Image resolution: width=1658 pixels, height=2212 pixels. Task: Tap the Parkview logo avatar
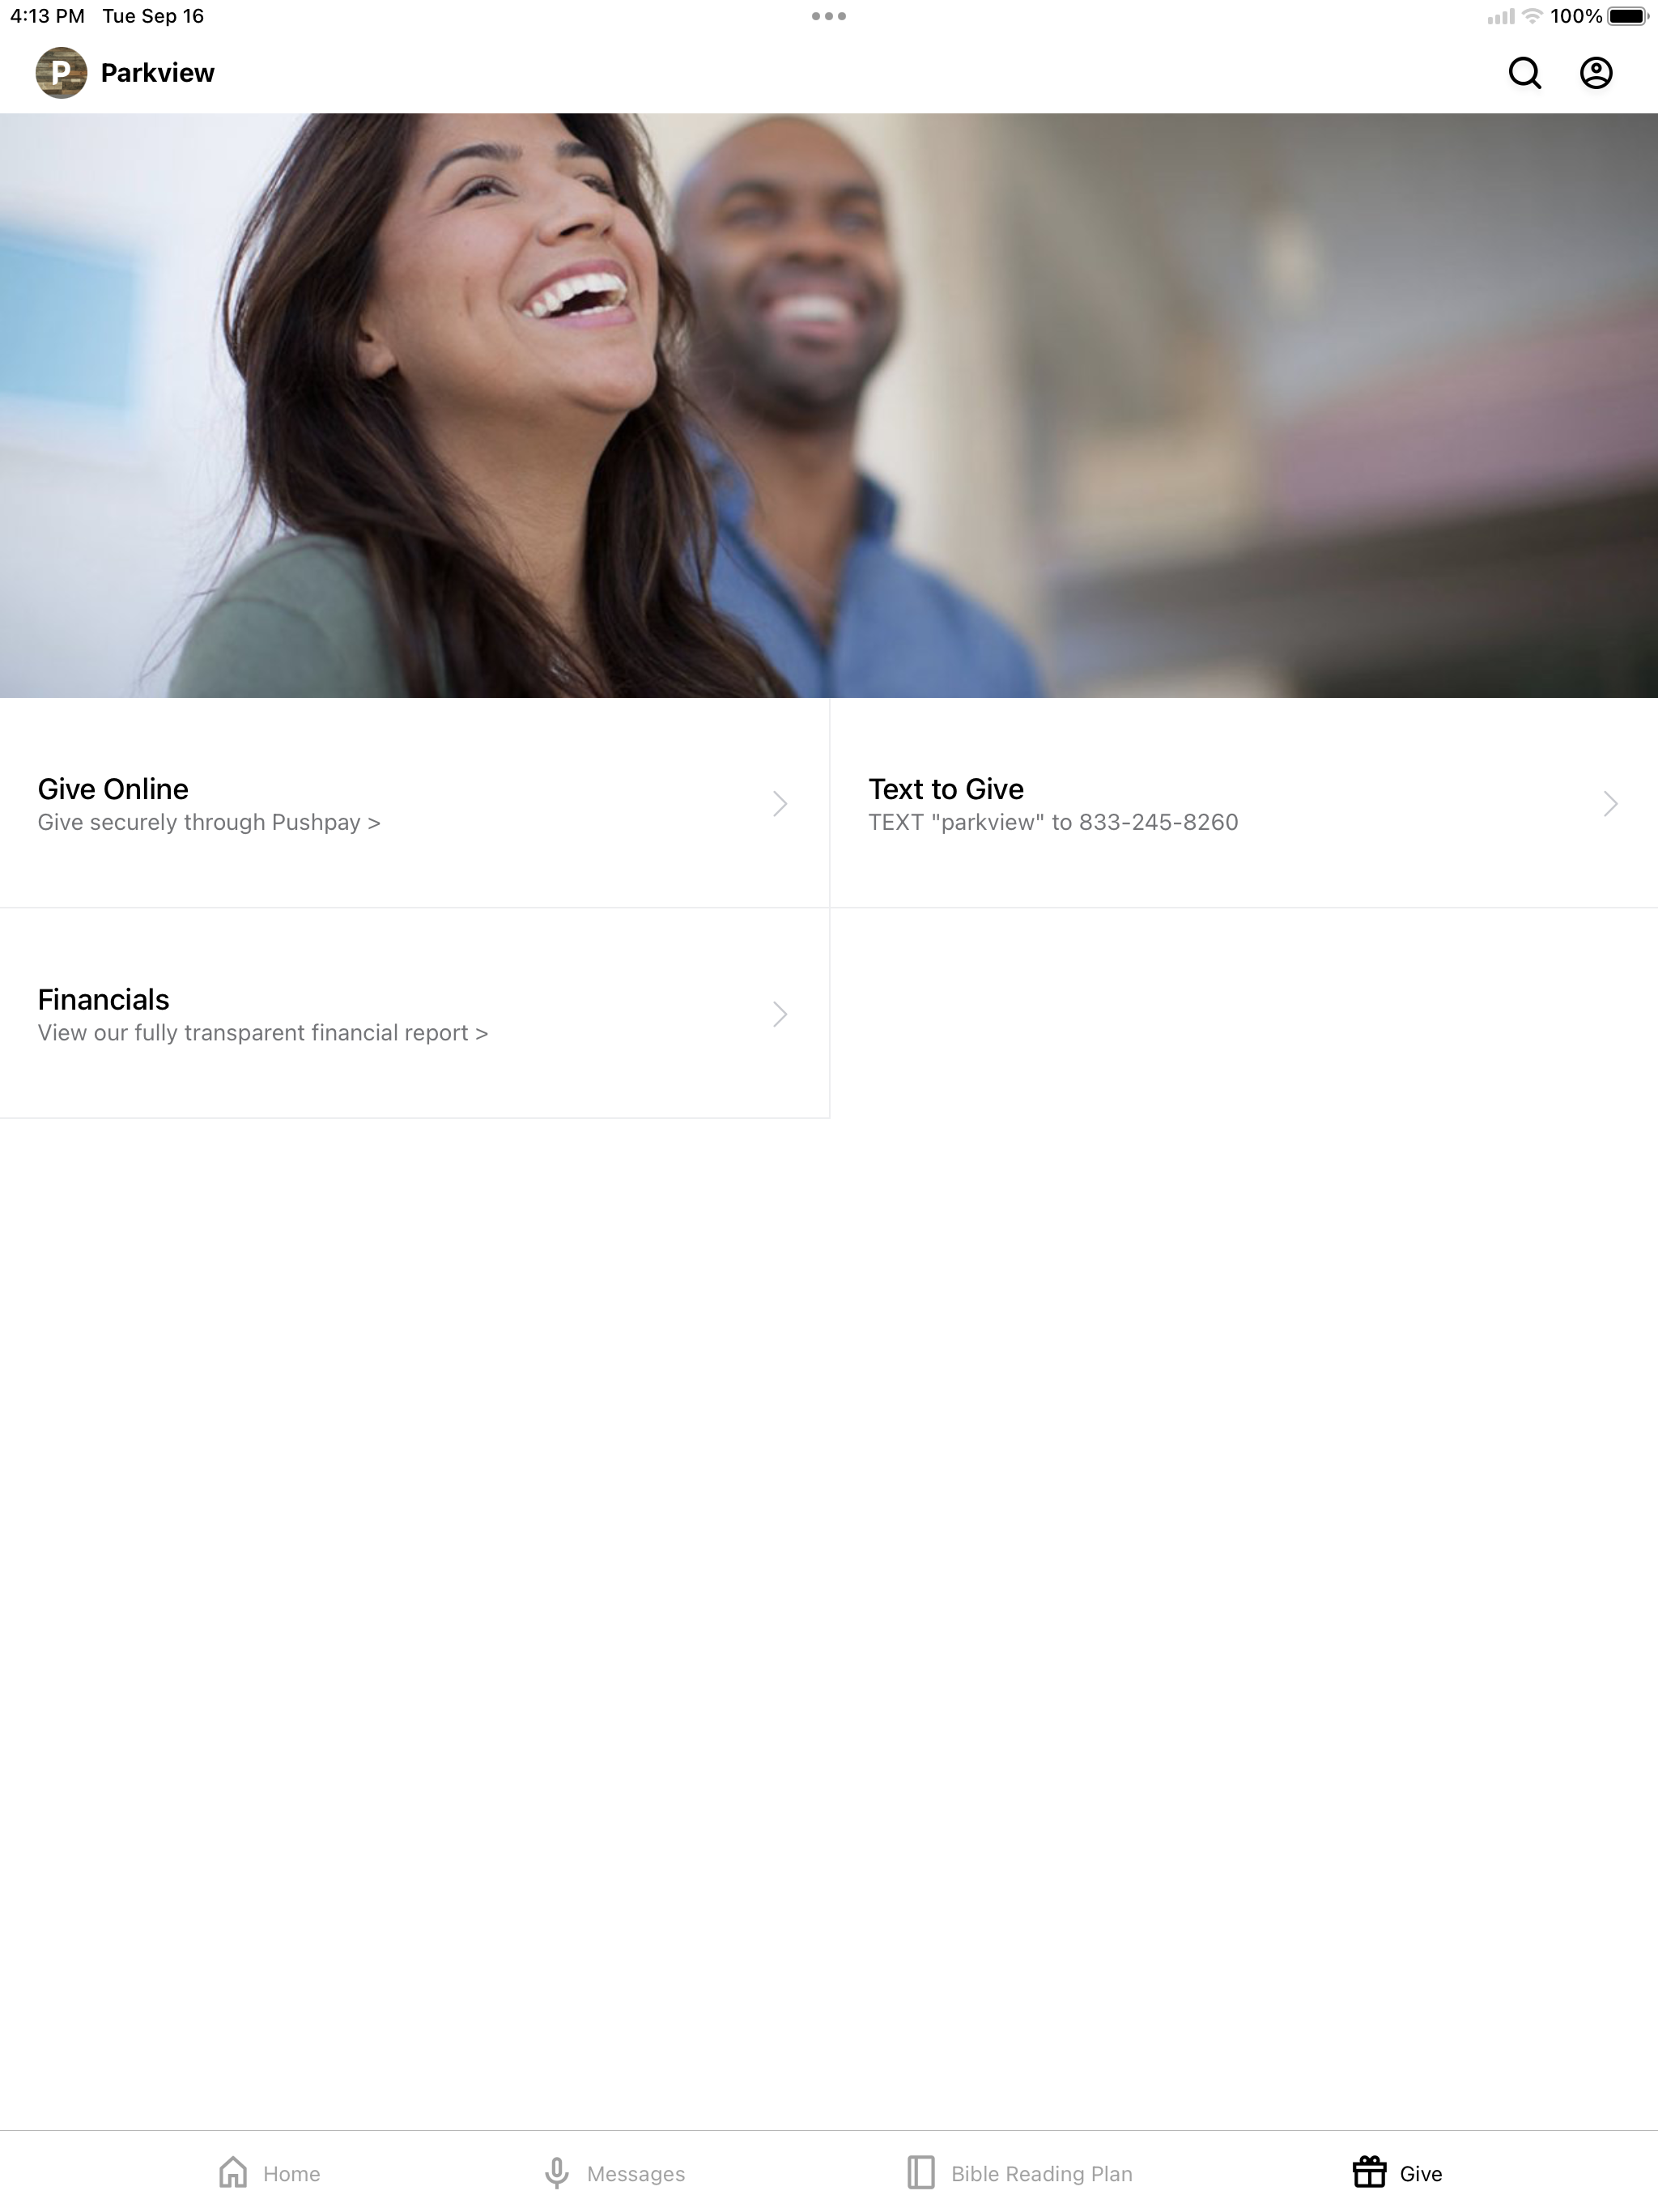tap(61, 73)
